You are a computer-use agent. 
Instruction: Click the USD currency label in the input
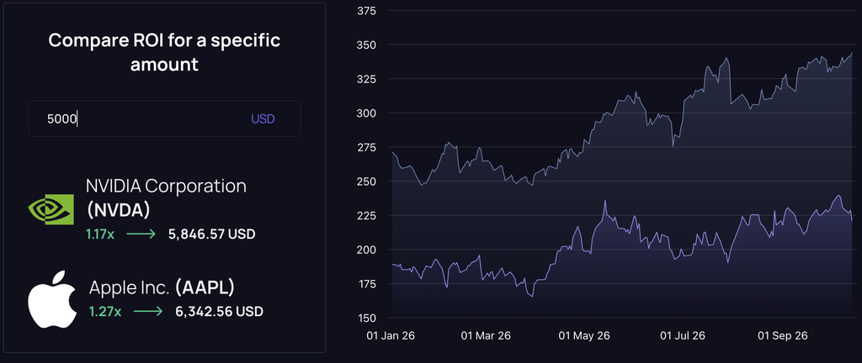[x=263, y=118]
